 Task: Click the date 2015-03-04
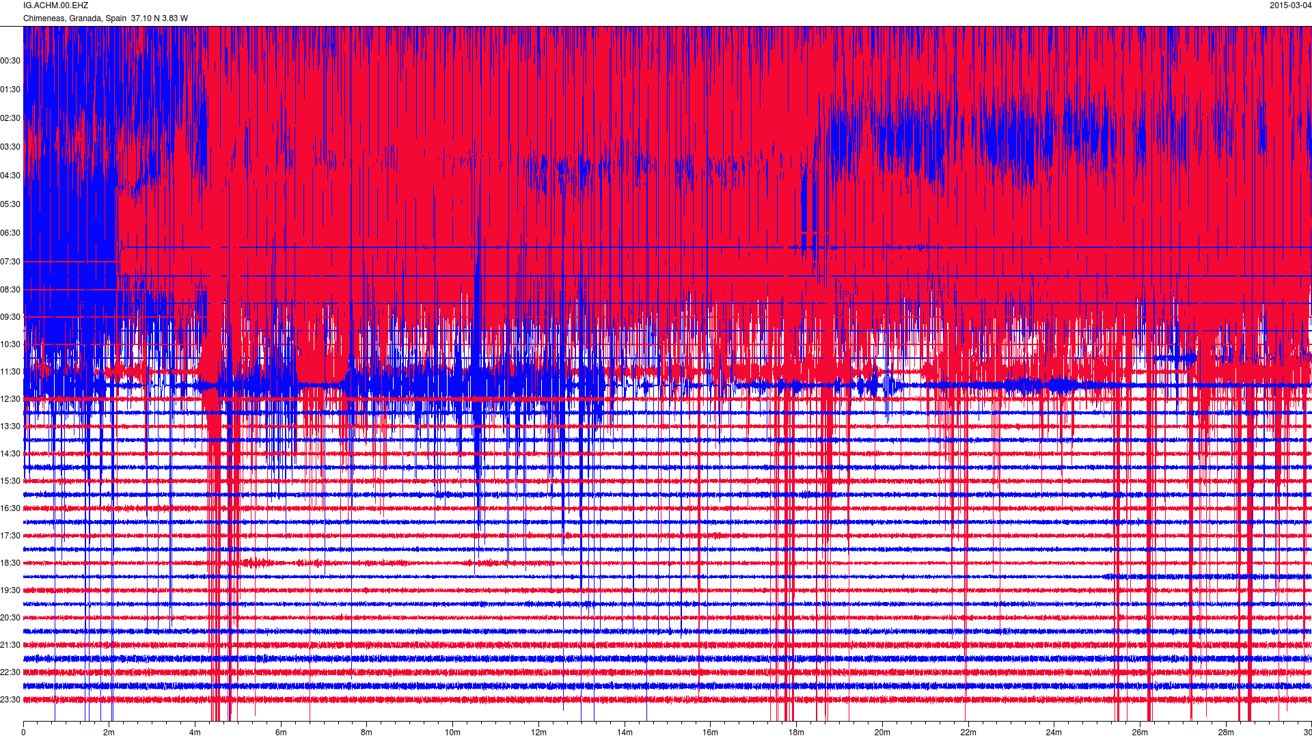[1290, 5]
